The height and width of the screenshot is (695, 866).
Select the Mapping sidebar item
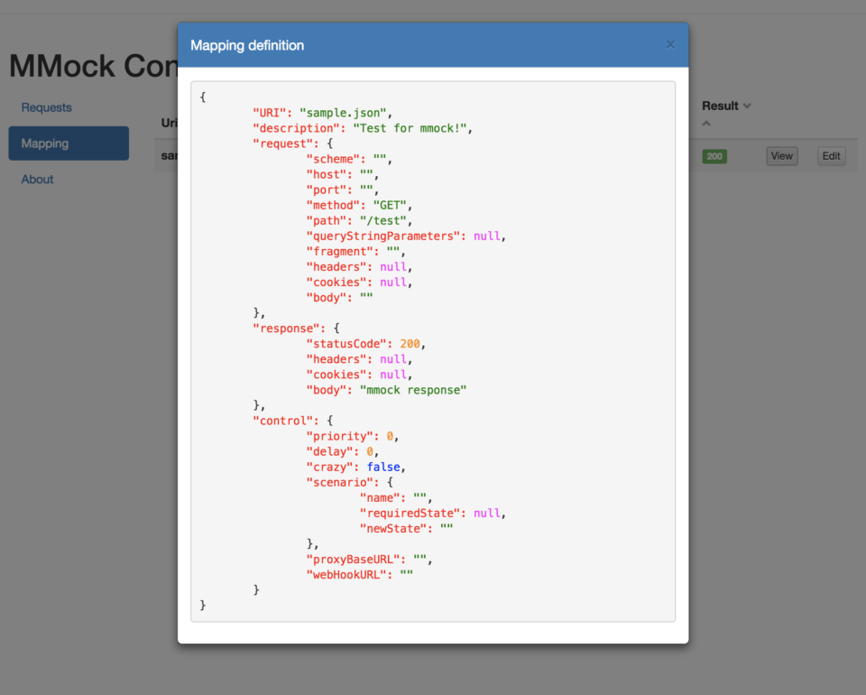point(69,144)
